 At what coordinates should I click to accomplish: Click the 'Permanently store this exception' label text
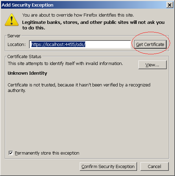pos(47,153)
